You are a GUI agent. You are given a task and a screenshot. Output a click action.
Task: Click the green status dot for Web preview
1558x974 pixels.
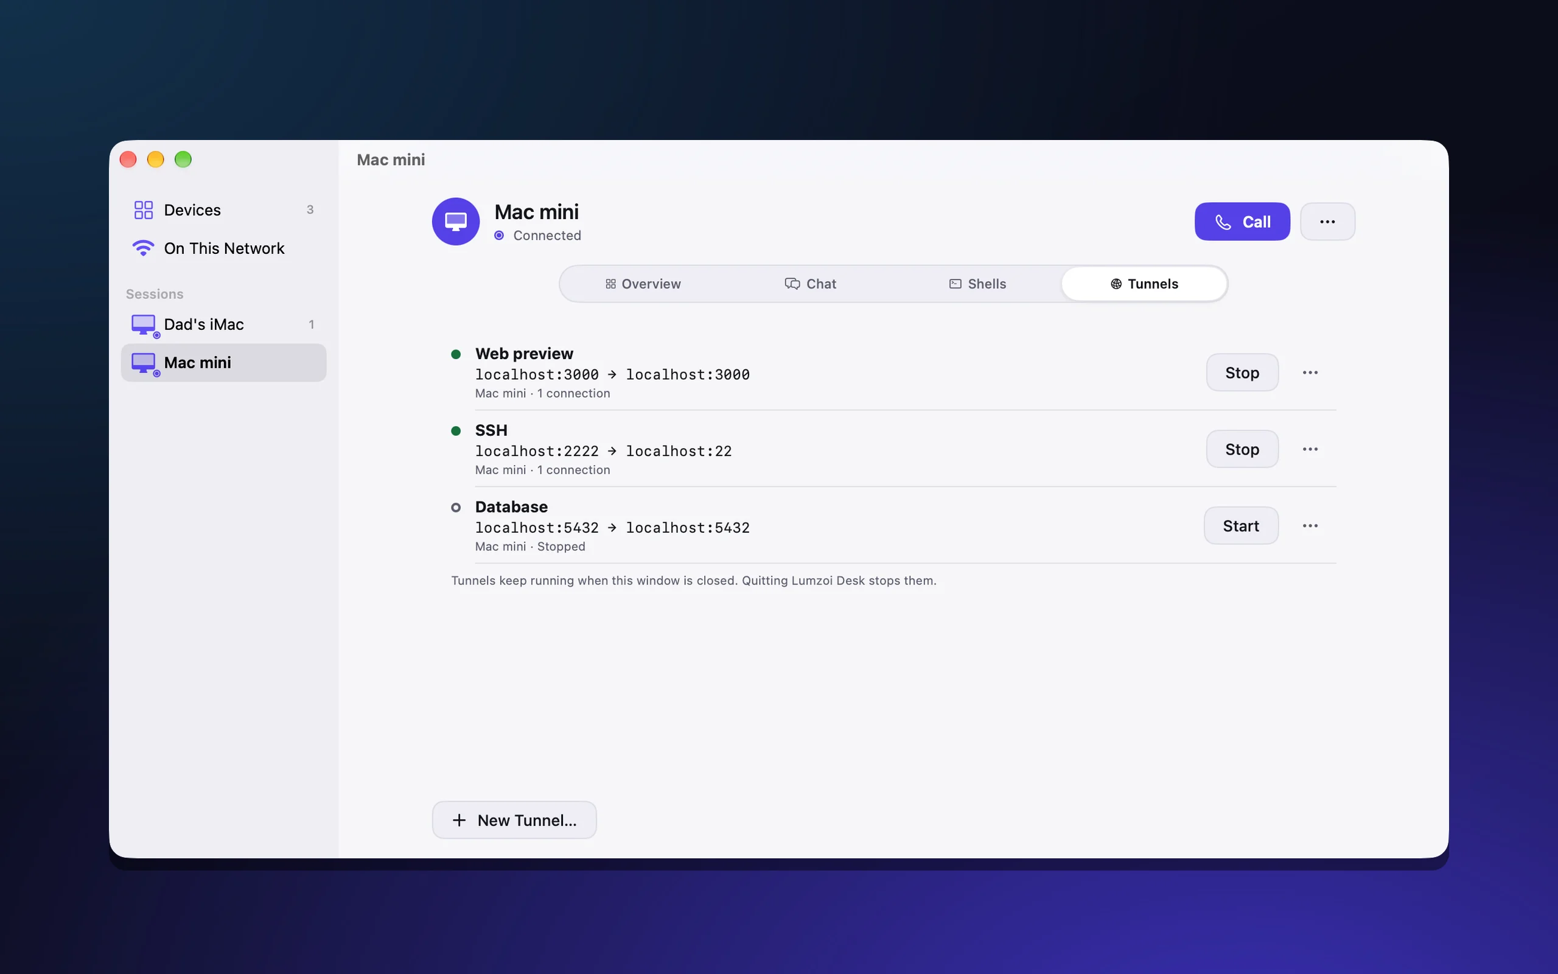(456, 354)
